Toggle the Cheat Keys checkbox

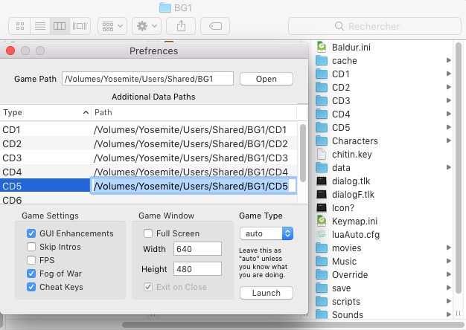click(x=31, y=287)
